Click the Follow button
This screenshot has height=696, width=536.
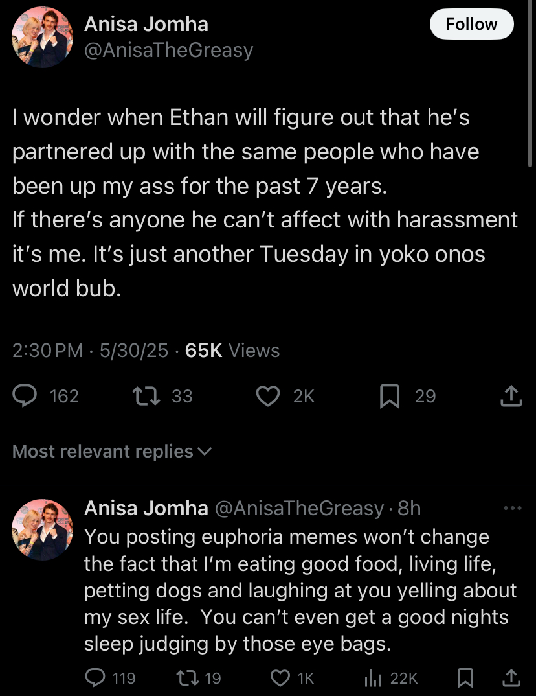coord(472,24)
